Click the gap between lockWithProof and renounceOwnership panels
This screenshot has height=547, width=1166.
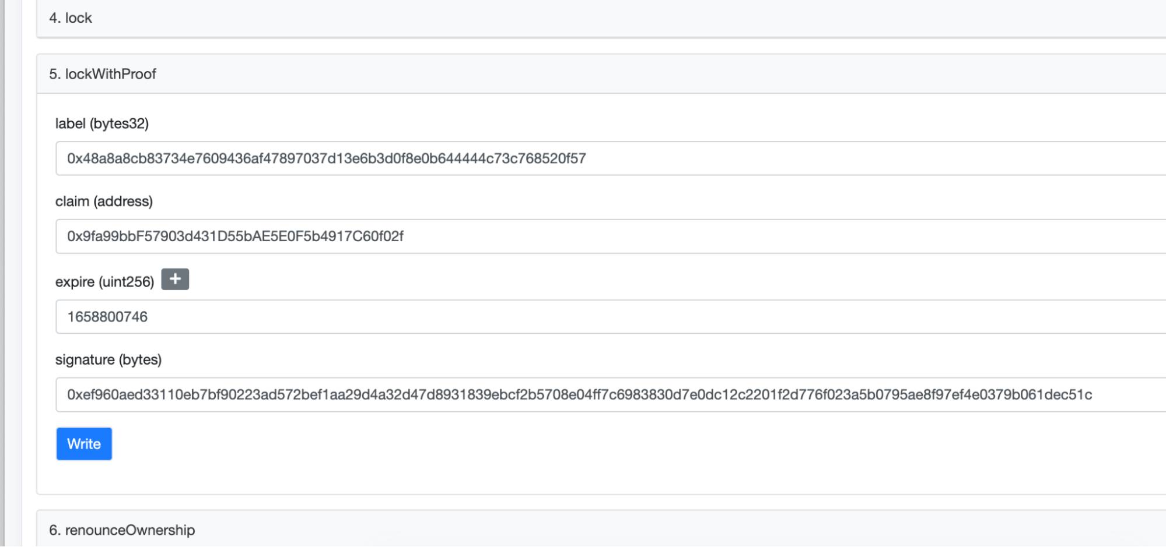coord(583,502)
